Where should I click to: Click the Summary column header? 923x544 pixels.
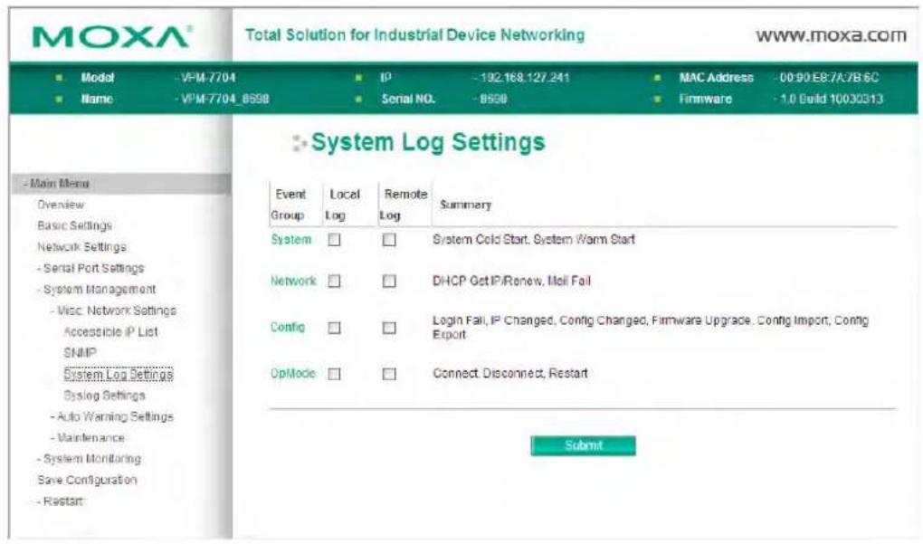point(465,205)
